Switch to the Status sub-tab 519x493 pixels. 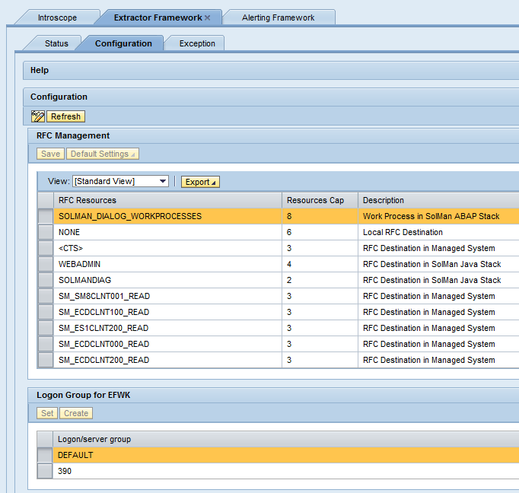coord(56,43)
